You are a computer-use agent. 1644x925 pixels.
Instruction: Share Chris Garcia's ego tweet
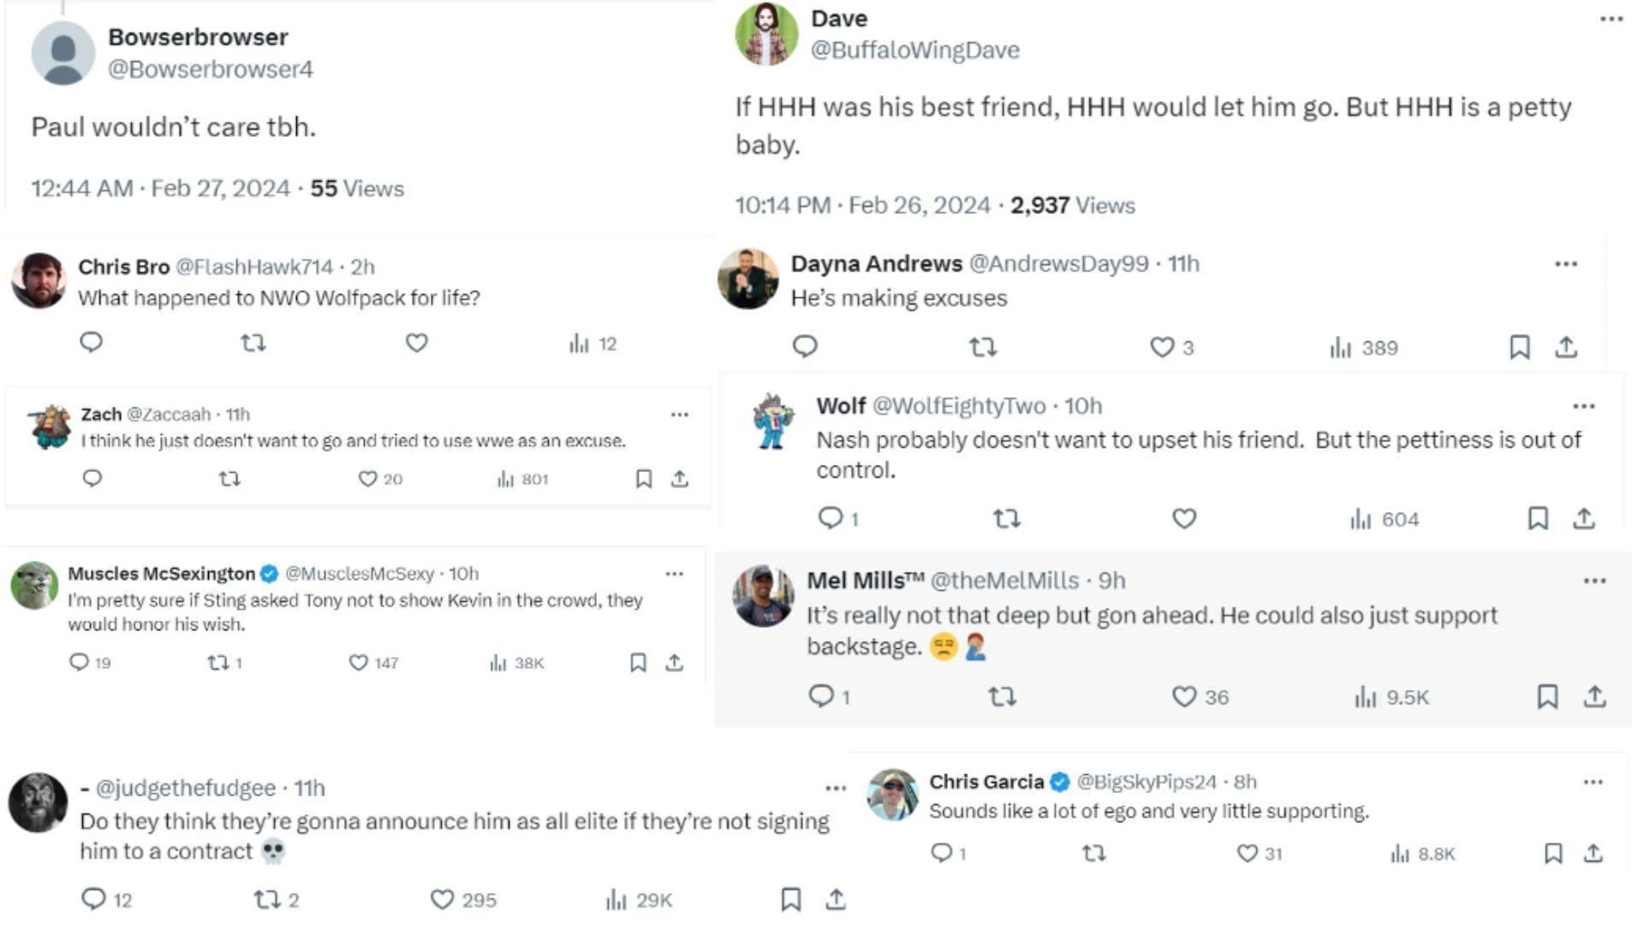click(1593, 853)
